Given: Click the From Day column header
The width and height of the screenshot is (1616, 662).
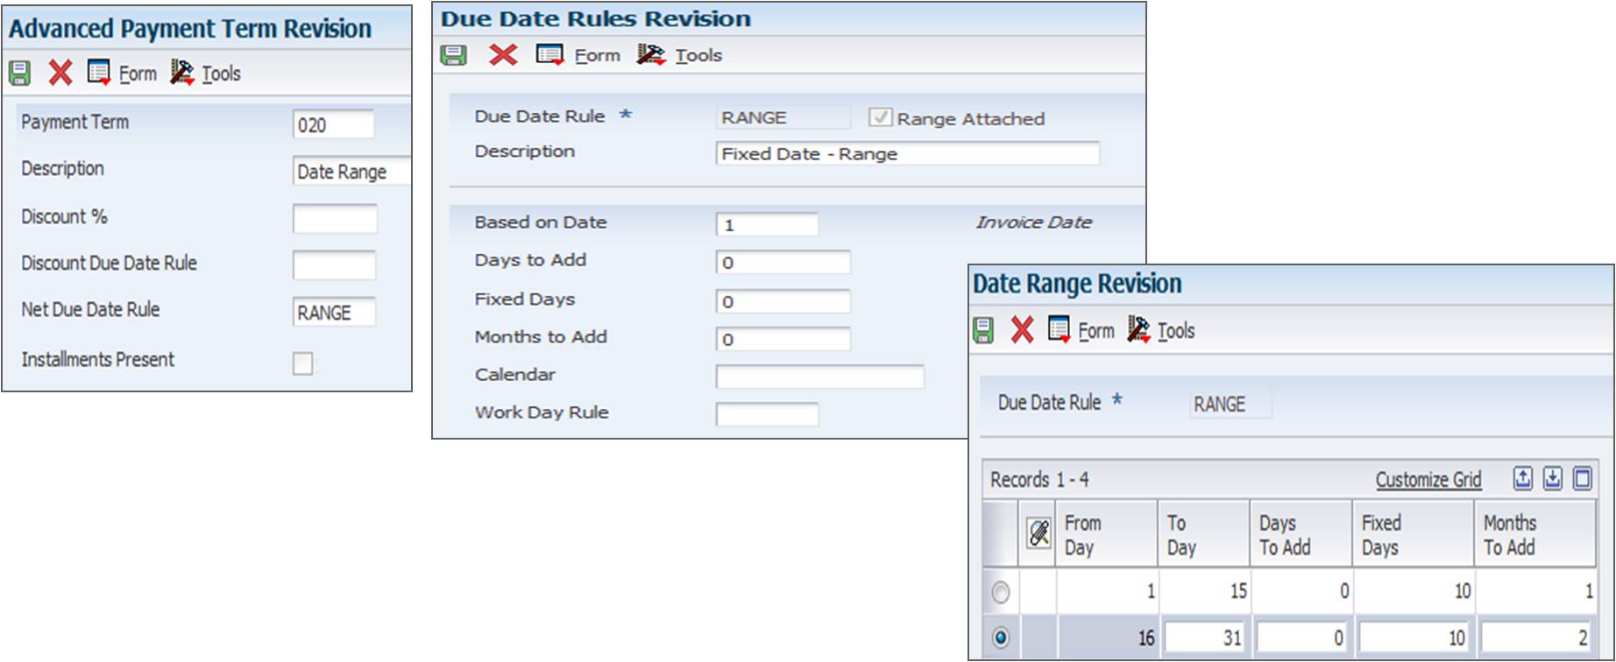Looking at the screenshot, I should 1107,534.
